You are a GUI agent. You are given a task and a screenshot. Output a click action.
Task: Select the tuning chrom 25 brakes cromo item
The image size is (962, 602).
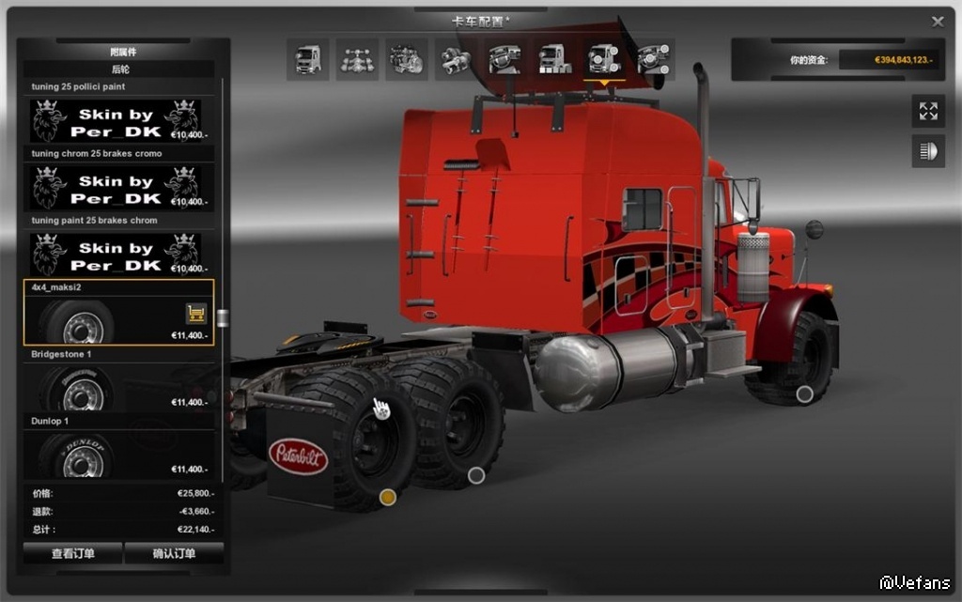point(119,179)
